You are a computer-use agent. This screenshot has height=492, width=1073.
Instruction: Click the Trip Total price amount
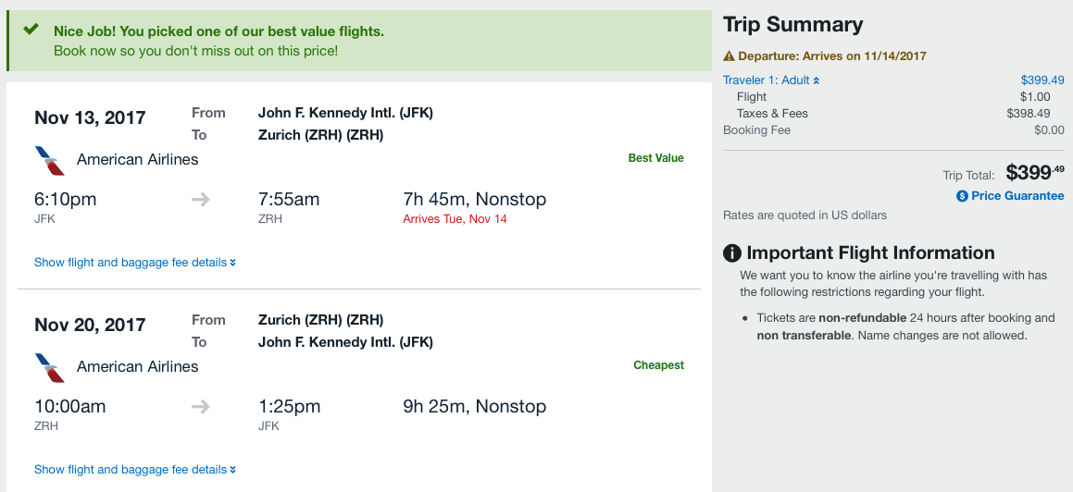pos(1034,172)
